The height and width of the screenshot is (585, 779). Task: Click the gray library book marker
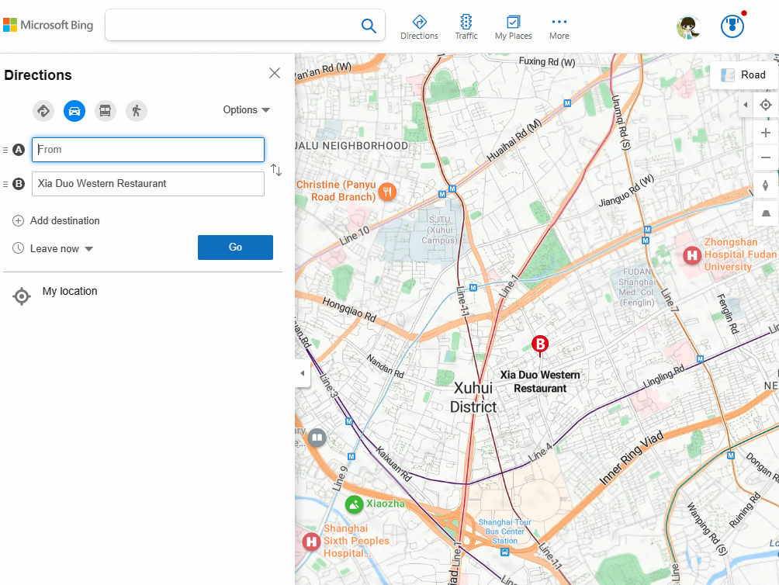tap(317, 438)
